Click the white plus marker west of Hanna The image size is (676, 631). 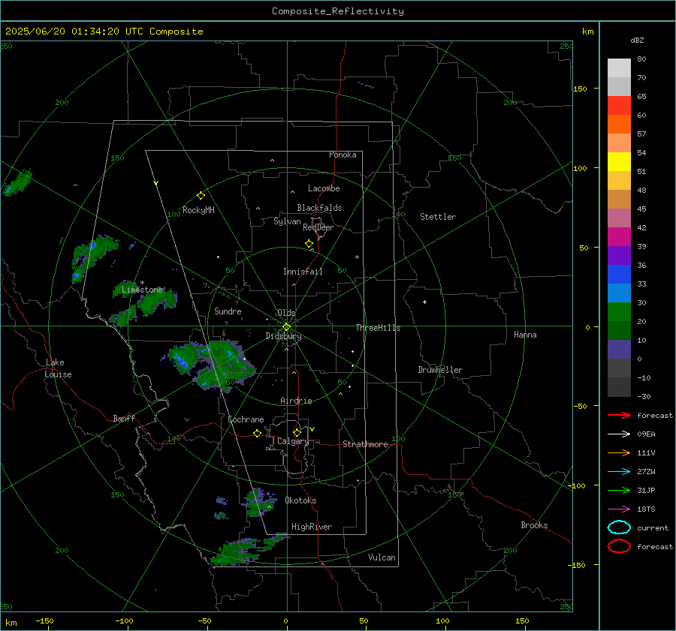point(424,302)
